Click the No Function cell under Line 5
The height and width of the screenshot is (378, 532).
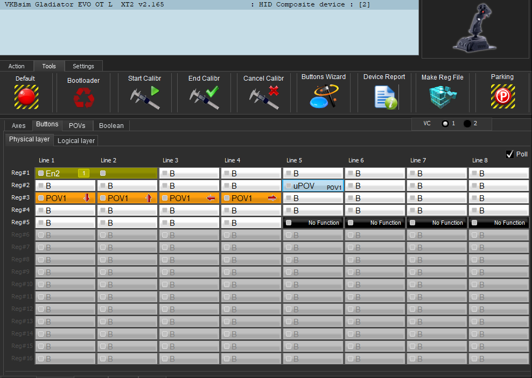click(x=313, y=223)
